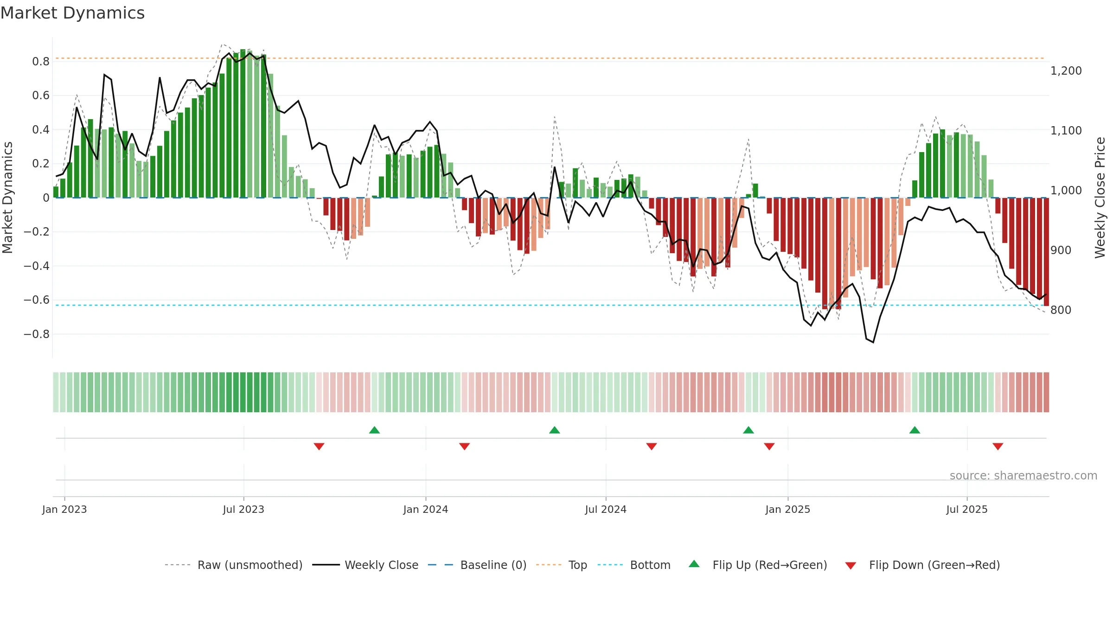Click the 900 price axis label
The height and width of the screenshot is (626, 1113).
click(1061, 250)
